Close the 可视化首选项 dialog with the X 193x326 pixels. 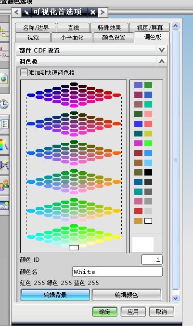tap(93, 12)
